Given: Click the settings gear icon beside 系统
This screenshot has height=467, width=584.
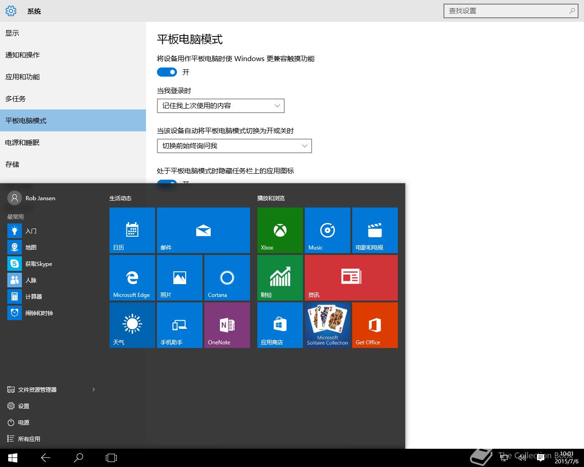Looking at the screenshot, I should coord(11,11).
